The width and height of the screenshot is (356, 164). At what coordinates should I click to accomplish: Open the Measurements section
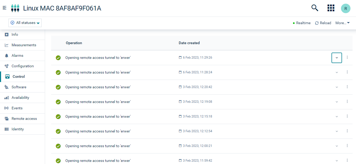[24, 45]
